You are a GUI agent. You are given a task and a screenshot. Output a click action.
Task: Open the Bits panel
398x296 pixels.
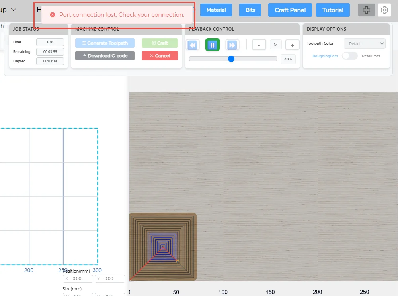[250, 10]
